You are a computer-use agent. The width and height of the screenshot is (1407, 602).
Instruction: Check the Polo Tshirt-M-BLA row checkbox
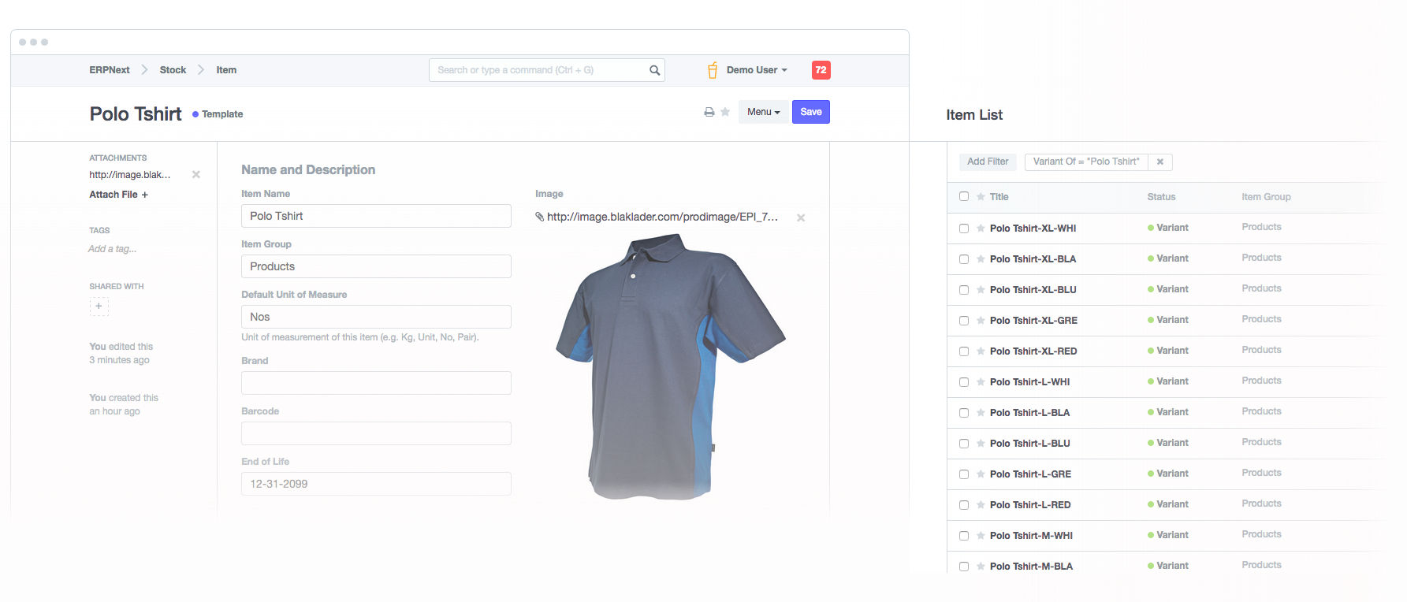pos(964,567)
